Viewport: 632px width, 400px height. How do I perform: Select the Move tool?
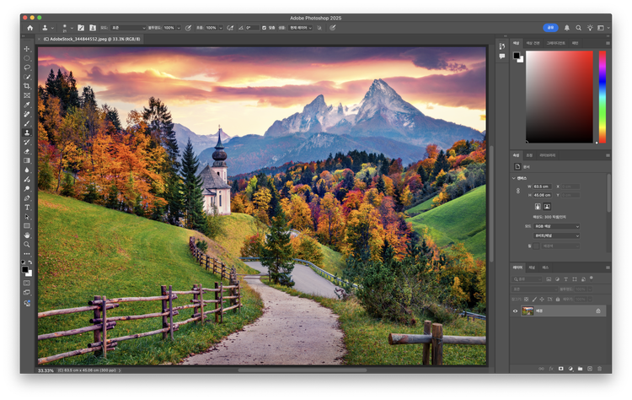point(27,49)
